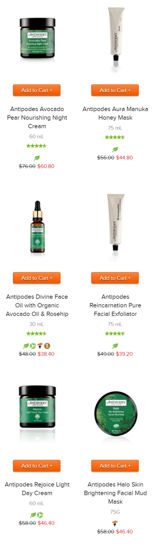Add Avocado Pear Nourishing Night Cream to cart
Image resolution: width=158 pixels, height=549 pixels.
(37, 90)
